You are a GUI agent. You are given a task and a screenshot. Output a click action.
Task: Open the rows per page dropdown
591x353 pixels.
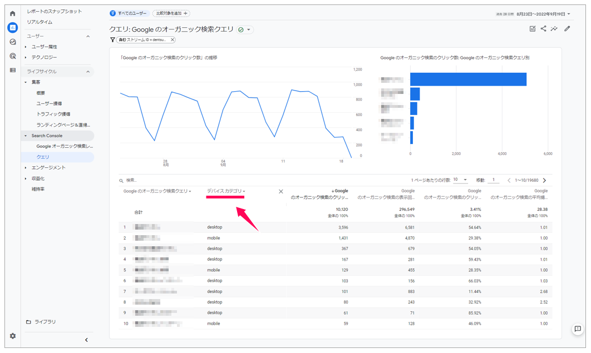(460, 180)
